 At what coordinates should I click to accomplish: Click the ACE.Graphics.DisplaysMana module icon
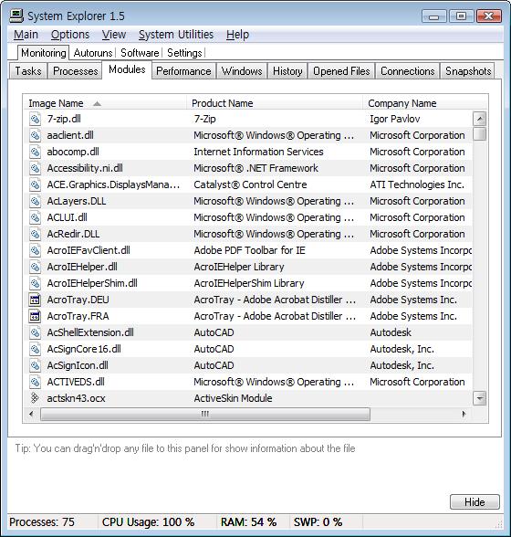35,184
